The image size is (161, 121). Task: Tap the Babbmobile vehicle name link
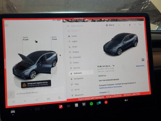[140, 66]
